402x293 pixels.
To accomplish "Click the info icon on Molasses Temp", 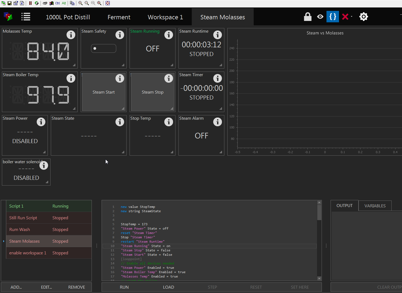I will pyautogui.click(x=71, y=35).
